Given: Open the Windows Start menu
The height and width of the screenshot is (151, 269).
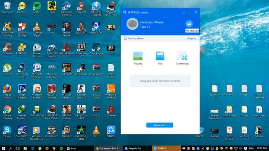Looking at the screenshot, I should pyautogui.click(x=3, y=148).
